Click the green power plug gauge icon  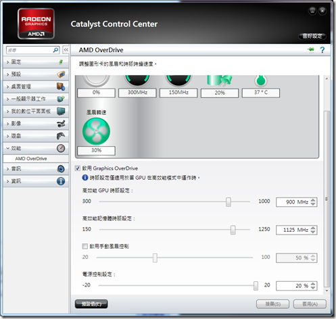pyautogui.click(x=220, y=80)
